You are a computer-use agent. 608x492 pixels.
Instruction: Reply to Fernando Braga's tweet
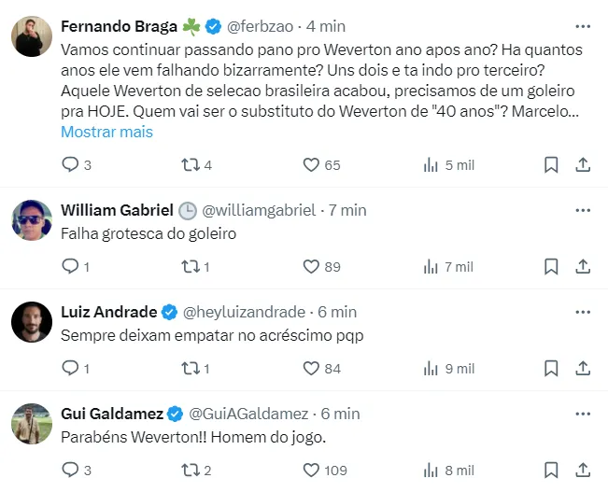[x=70, y=165]
